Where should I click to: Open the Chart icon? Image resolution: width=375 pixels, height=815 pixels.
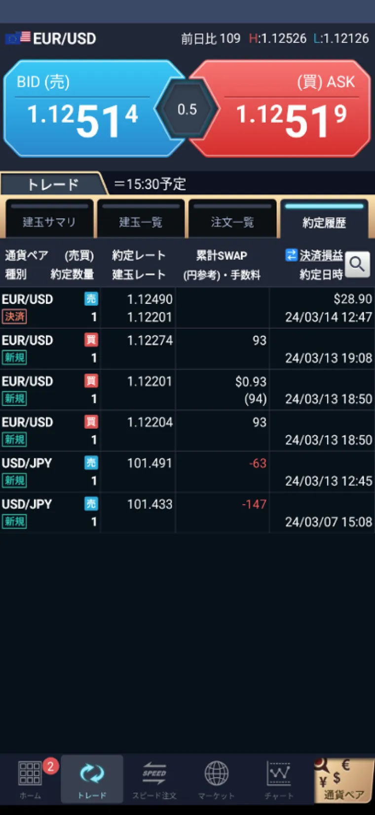(279, 774)
